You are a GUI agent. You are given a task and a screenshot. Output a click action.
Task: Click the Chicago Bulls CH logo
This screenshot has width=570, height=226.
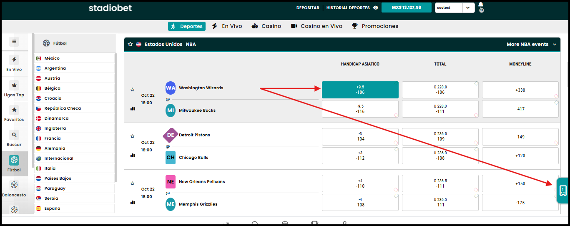click(171, 158)
